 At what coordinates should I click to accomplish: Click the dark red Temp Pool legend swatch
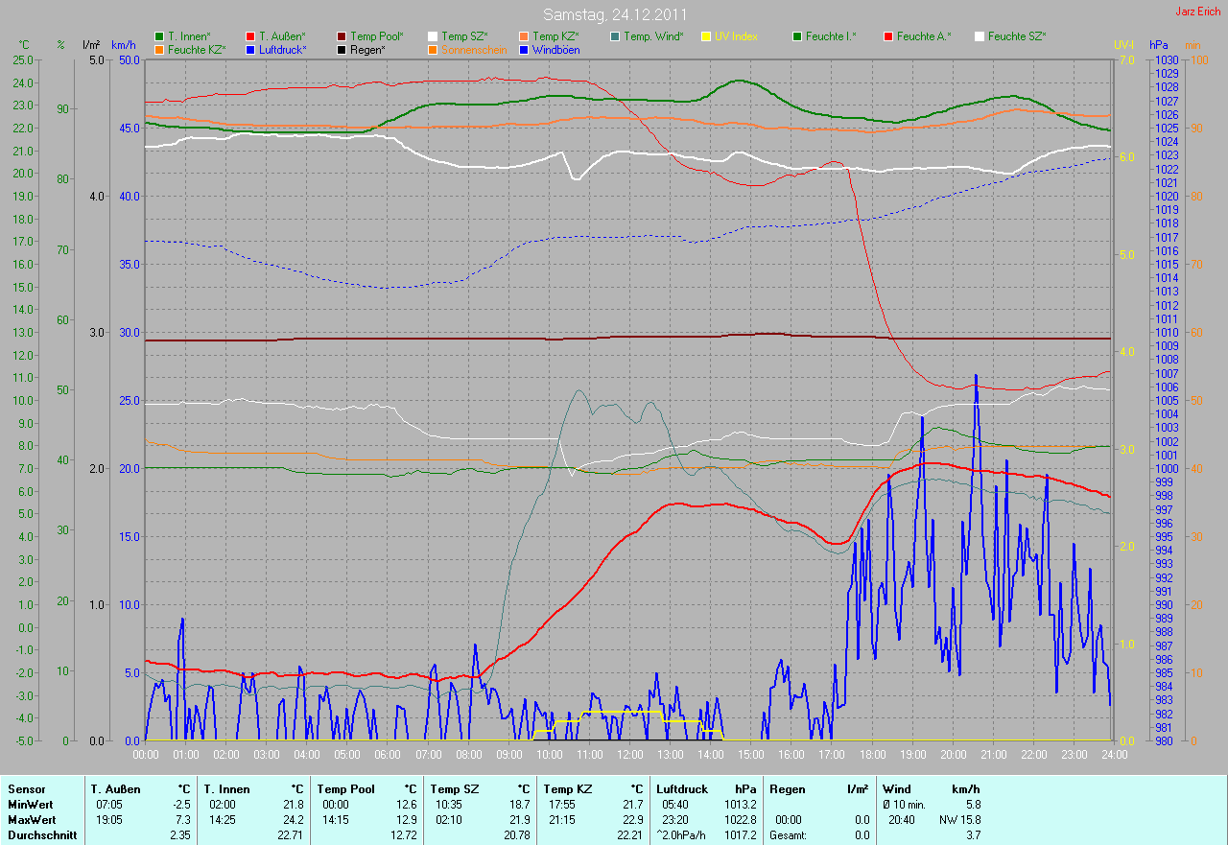click(342, 36)
